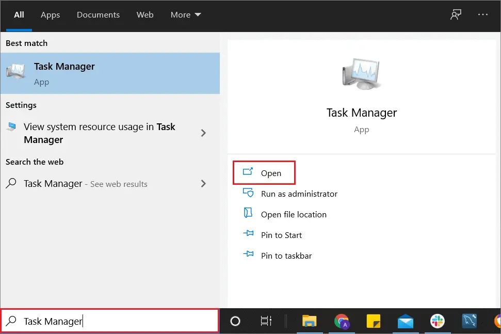The width and height of the screenshot is (501, 334).
Task: Open Google Chrome from the taskbar
Action: tap(342, 321)
